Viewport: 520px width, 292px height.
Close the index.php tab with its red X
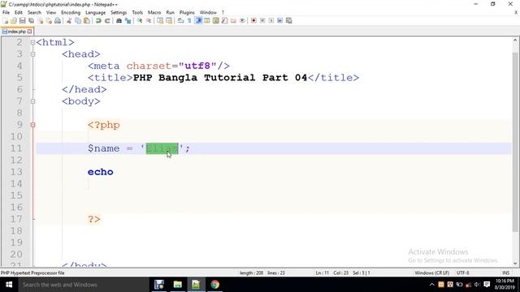(29, 32)
